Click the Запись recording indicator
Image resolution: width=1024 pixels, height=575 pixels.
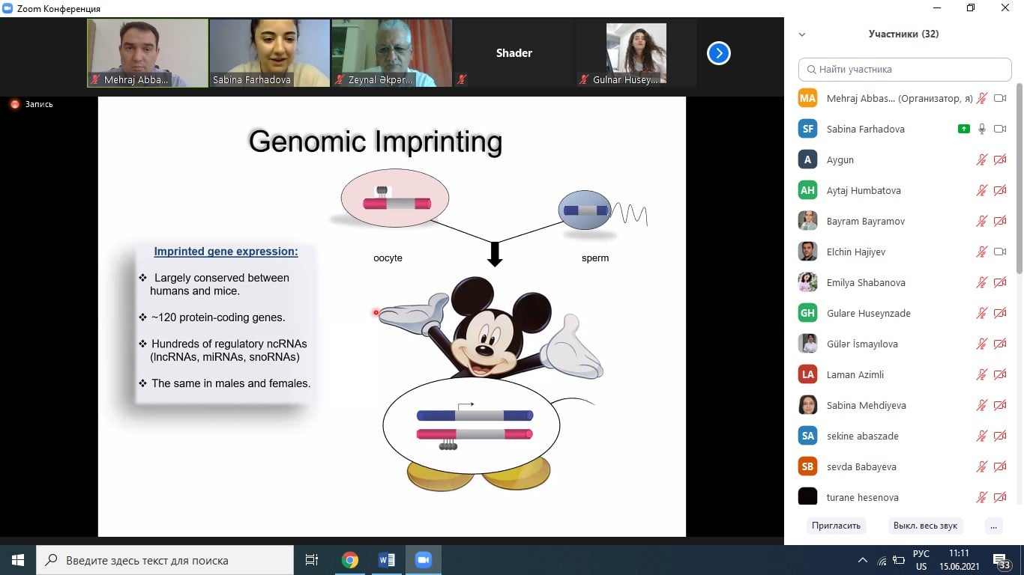pos(31,105)
